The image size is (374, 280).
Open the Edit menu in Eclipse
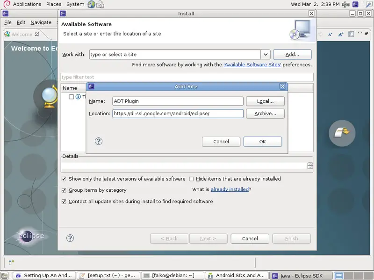(21, 22)
